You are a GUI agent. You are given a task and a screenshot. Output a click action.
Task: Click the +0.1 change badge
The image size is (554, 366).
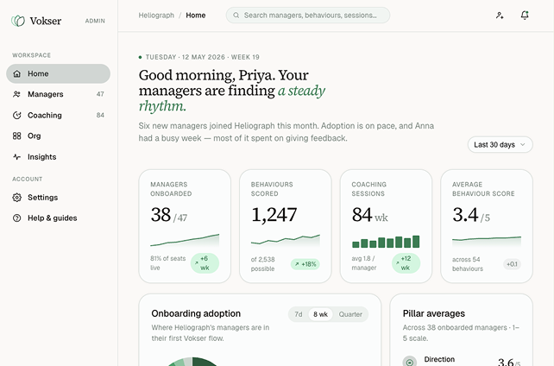click(512, 264)
